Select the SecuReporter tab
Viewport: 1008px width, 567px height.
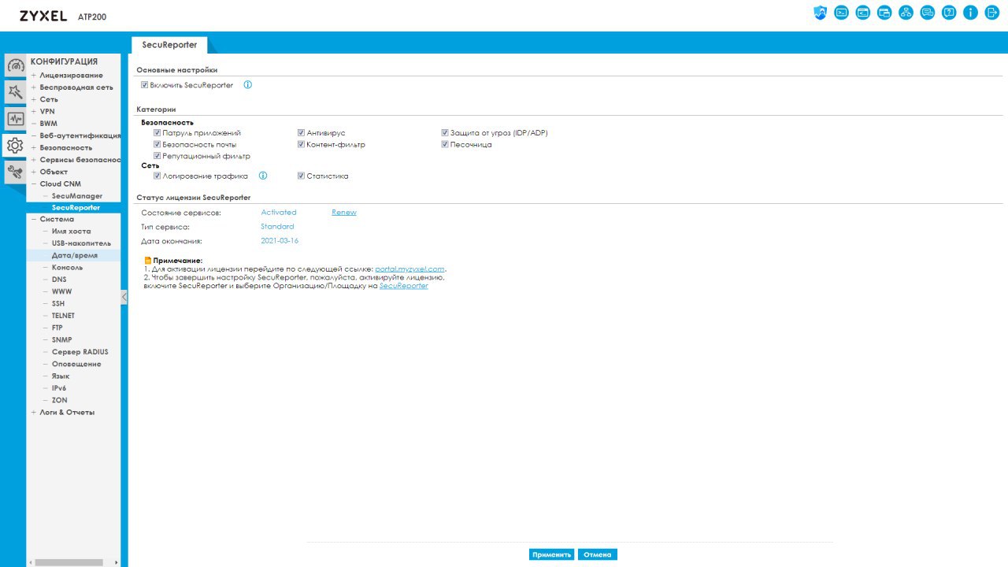pos(169,45)
